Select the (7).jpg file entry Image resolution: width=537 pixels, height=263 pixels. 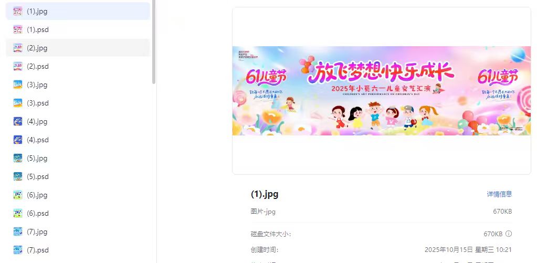[78, 232]
